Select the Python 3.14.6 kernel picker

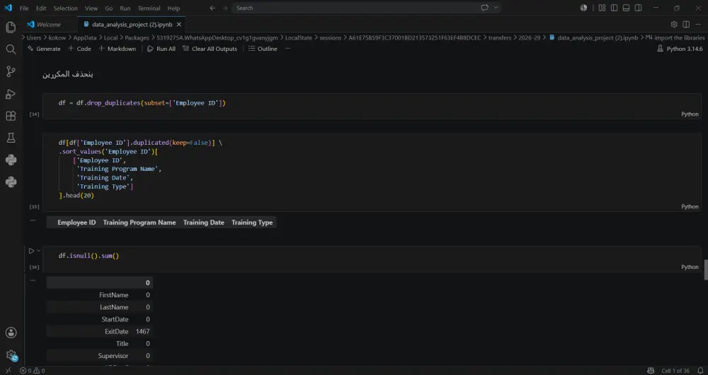point(680,49)
